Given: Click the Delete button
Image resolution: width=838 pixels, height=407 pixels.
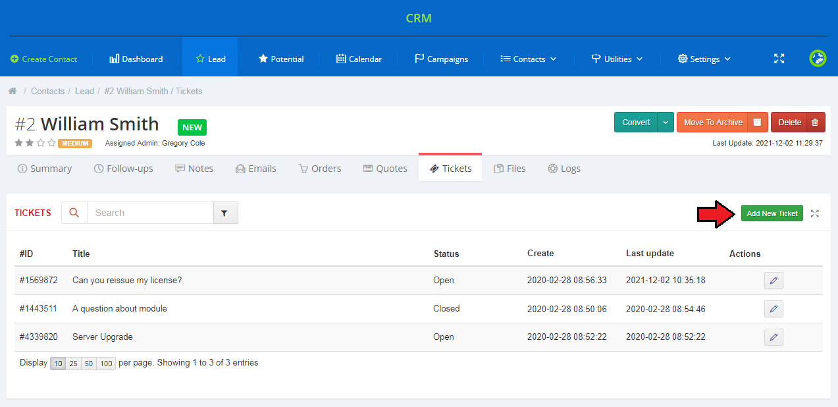Looking at the screenshot, I should point(789,122).
